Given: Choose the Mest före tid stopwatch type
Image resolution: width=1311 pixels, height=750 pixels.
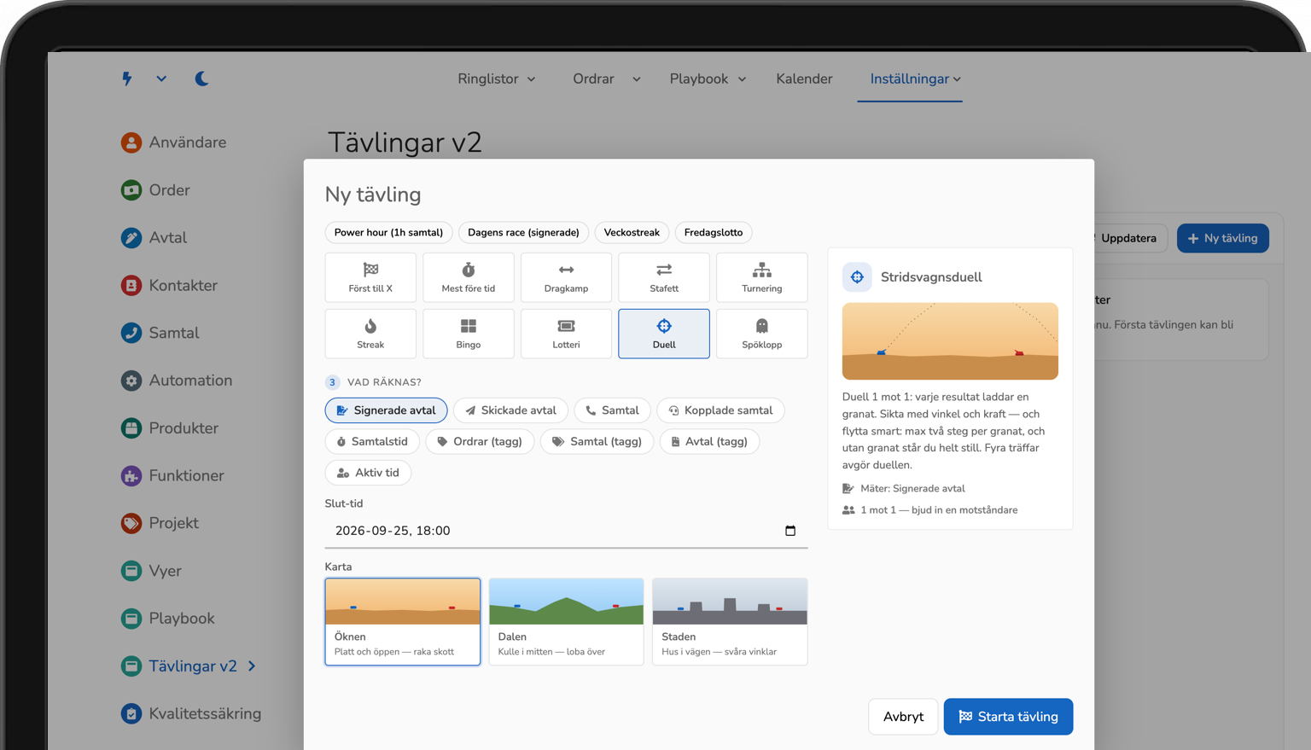Looking at the screenshot, I should tap(469, 277).
